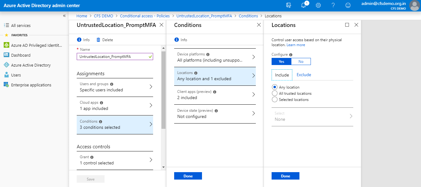Viewport: 421px width, 187px height.
Task: Click the policy Name input field
Action: coord(115,57)
